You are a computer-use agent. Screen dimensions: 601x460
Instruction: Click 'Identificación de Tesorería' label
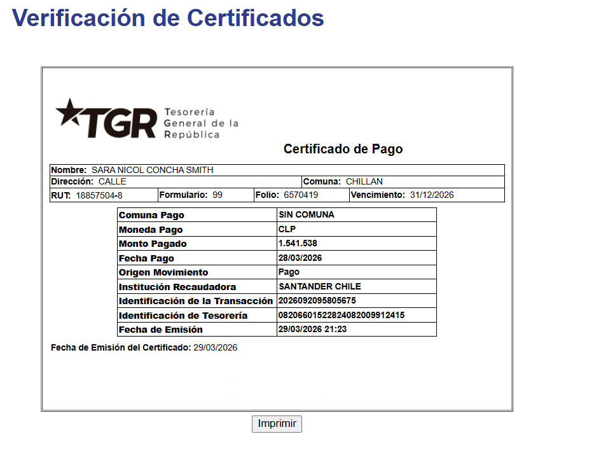pyautogui.click(x=183, y=316)
